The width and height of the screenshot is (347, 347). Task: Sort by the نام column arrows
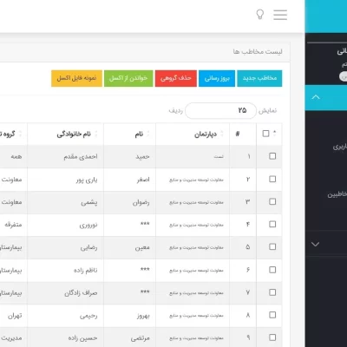pyautogui.click(x=148, y=134)
